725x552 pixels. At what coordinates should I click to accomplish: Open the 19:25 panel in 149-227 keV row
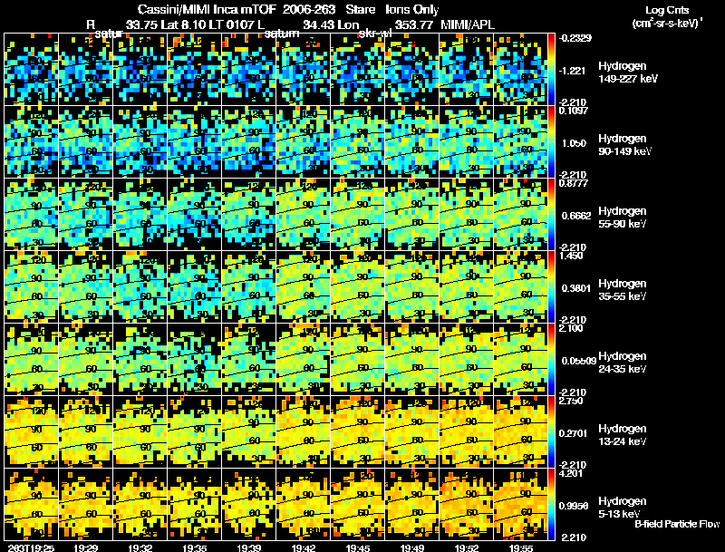[32, 70]
